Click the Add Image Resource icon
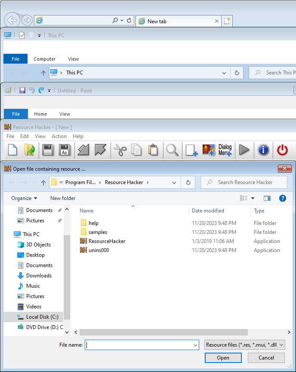Viewport: 296px width, 372px height. coord(209,150)
